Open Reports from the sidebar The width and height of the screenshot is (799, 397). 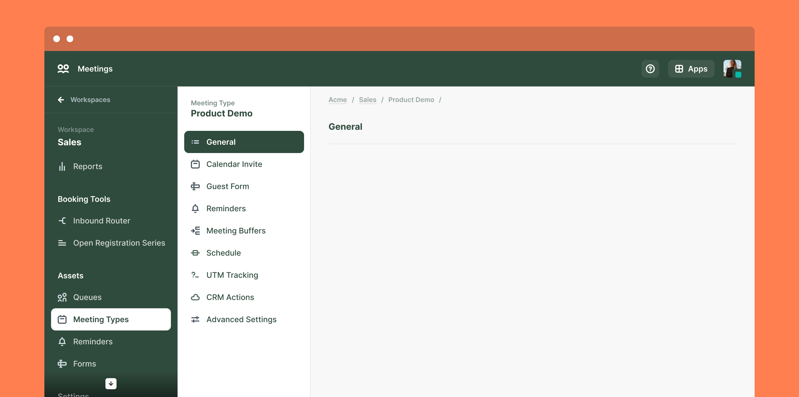coord(87,166)
